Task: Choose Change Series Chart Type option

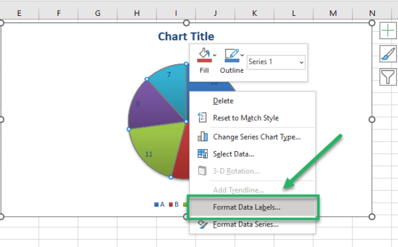Action: click(253, 137)
